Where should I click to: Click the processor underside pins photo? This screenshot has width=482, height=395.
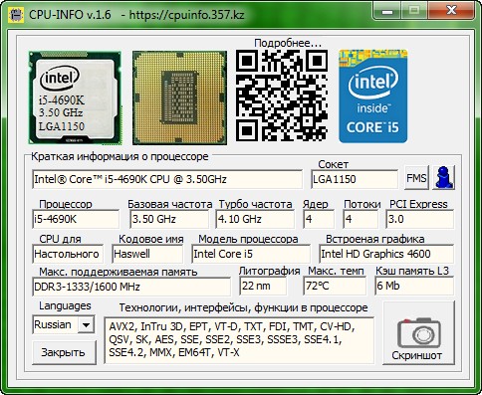pyautogui.click(x=179, y=98)
